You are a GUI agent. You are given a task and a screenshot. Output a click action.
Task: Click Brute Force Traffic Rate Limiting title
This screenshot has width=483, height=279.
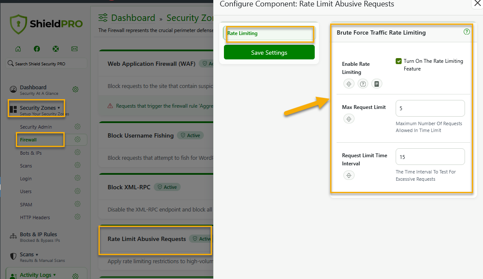coord(381,32)
